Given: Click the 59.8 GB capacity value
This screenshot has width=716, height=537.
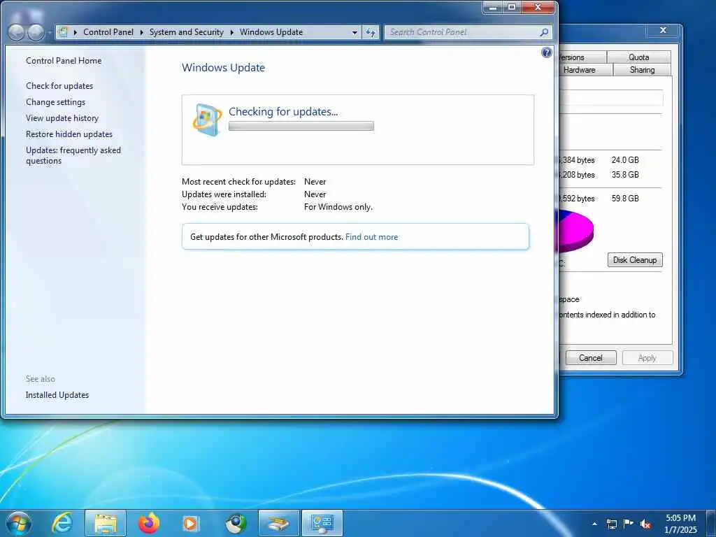Looking at the screenshot, I should (x=625, y=199).
